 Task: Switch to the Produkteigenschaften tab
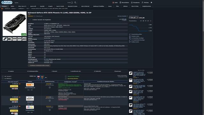click(33, 71)
